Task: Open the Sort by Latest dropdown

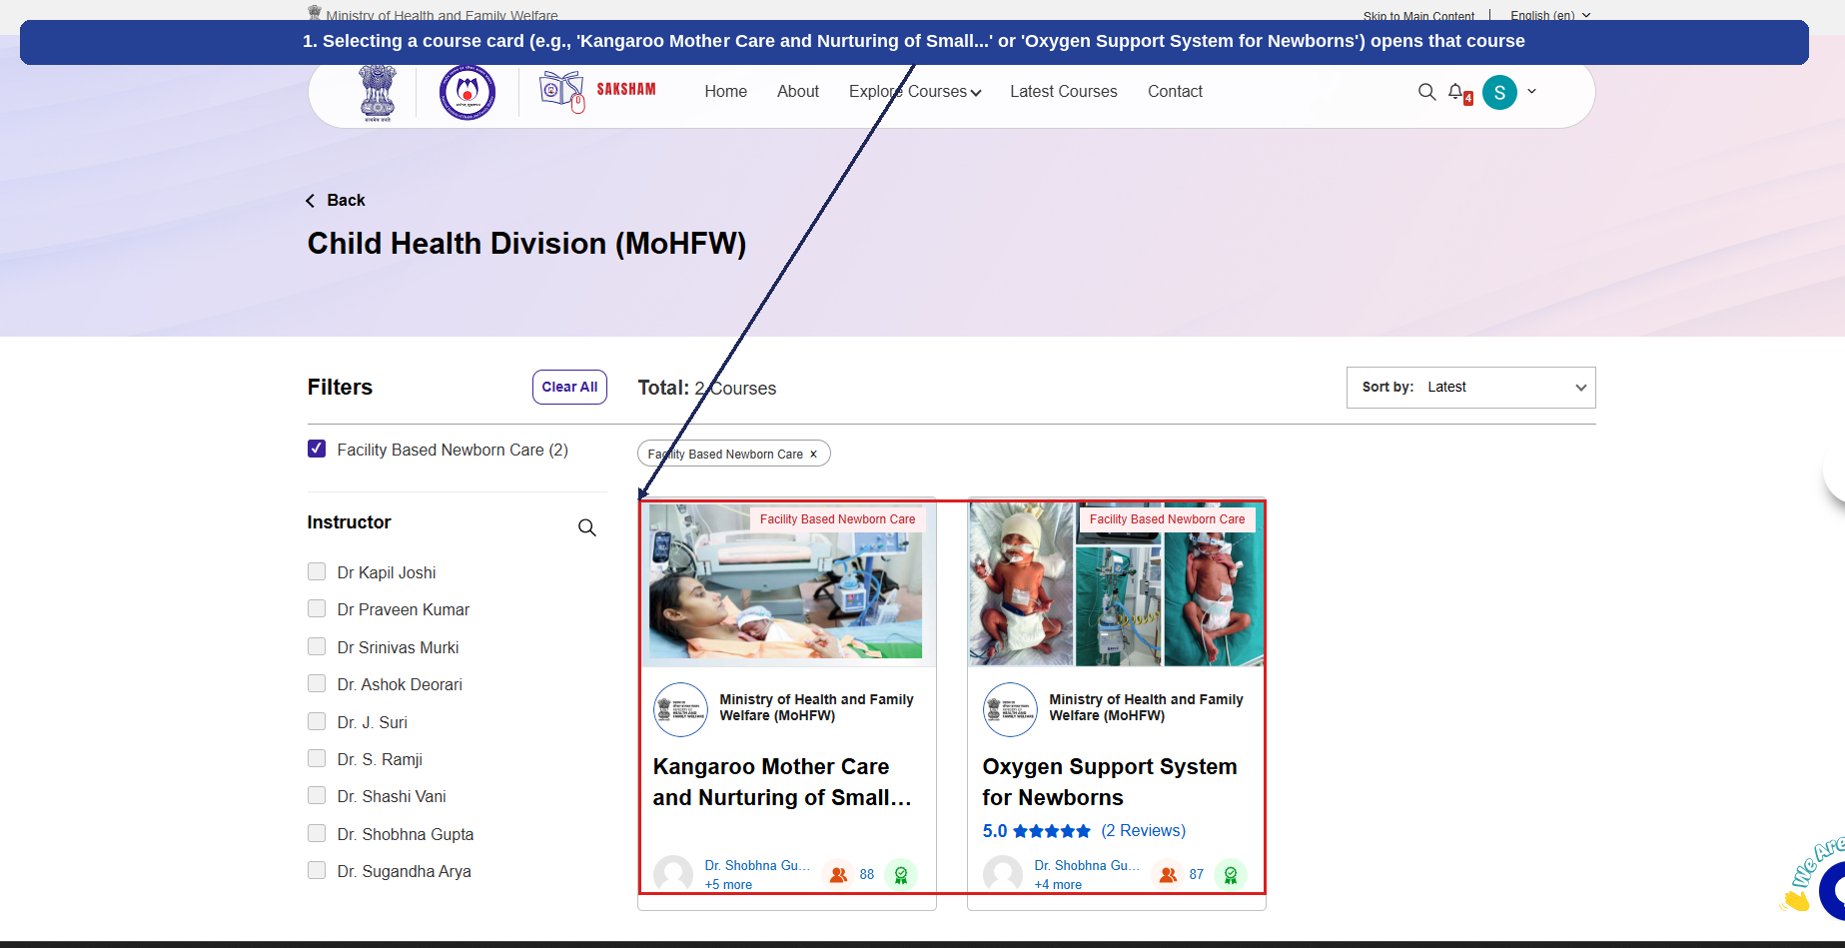Action: (1470, 388)
